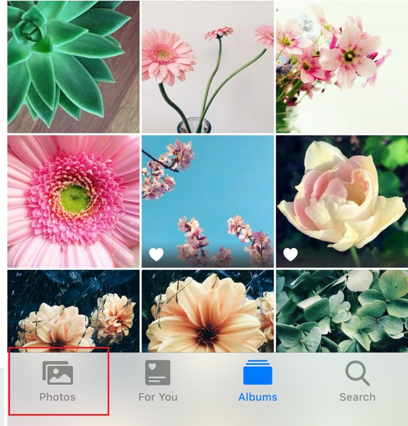Open the pink gerbera close-up photo

(73, 201)
